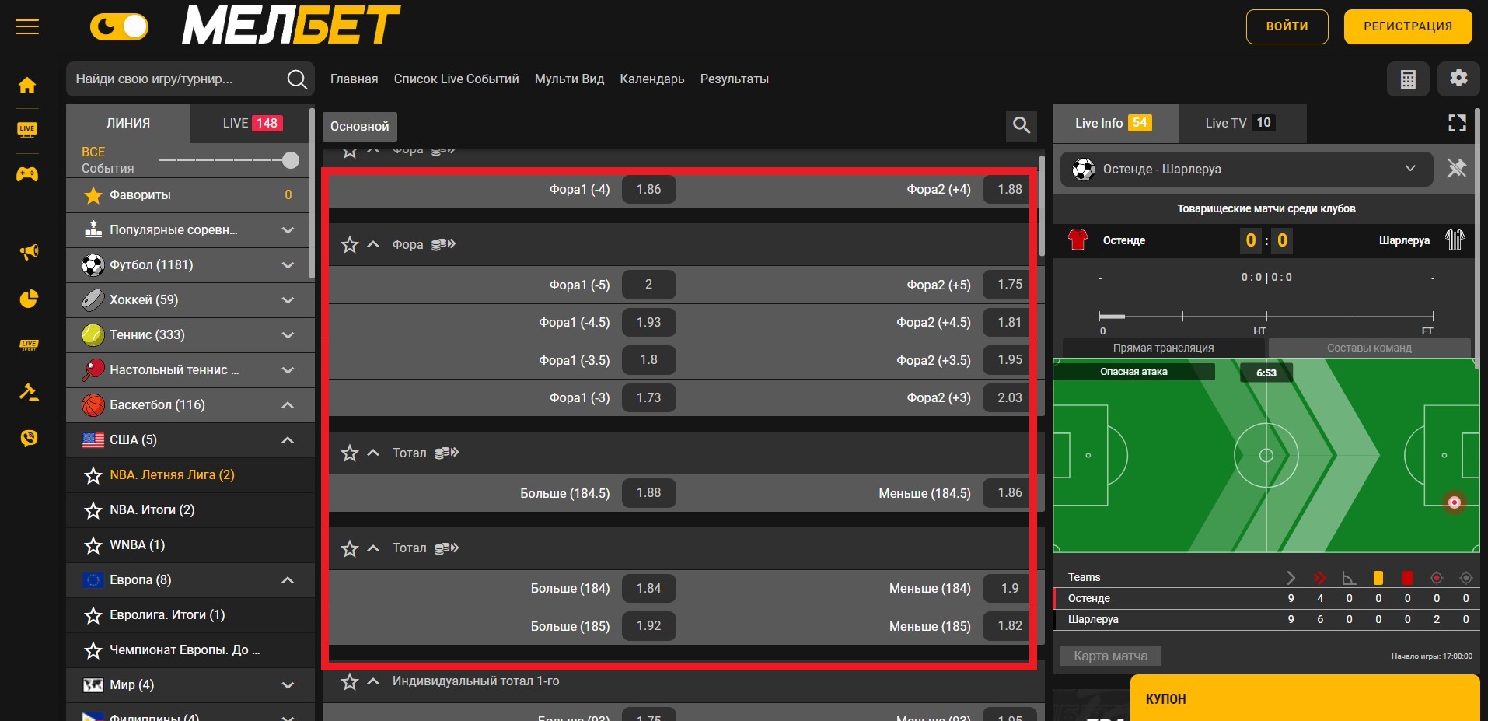Open the Live monitor icon in sidebar
Screen dimensions: 1488x721
27,129
